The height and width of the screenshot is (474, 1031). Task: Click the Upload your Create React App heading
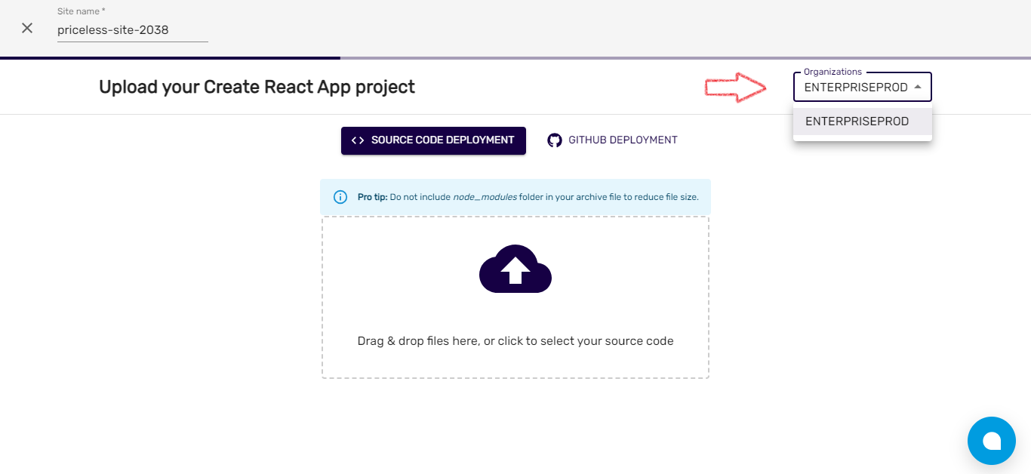click(257, 87)
